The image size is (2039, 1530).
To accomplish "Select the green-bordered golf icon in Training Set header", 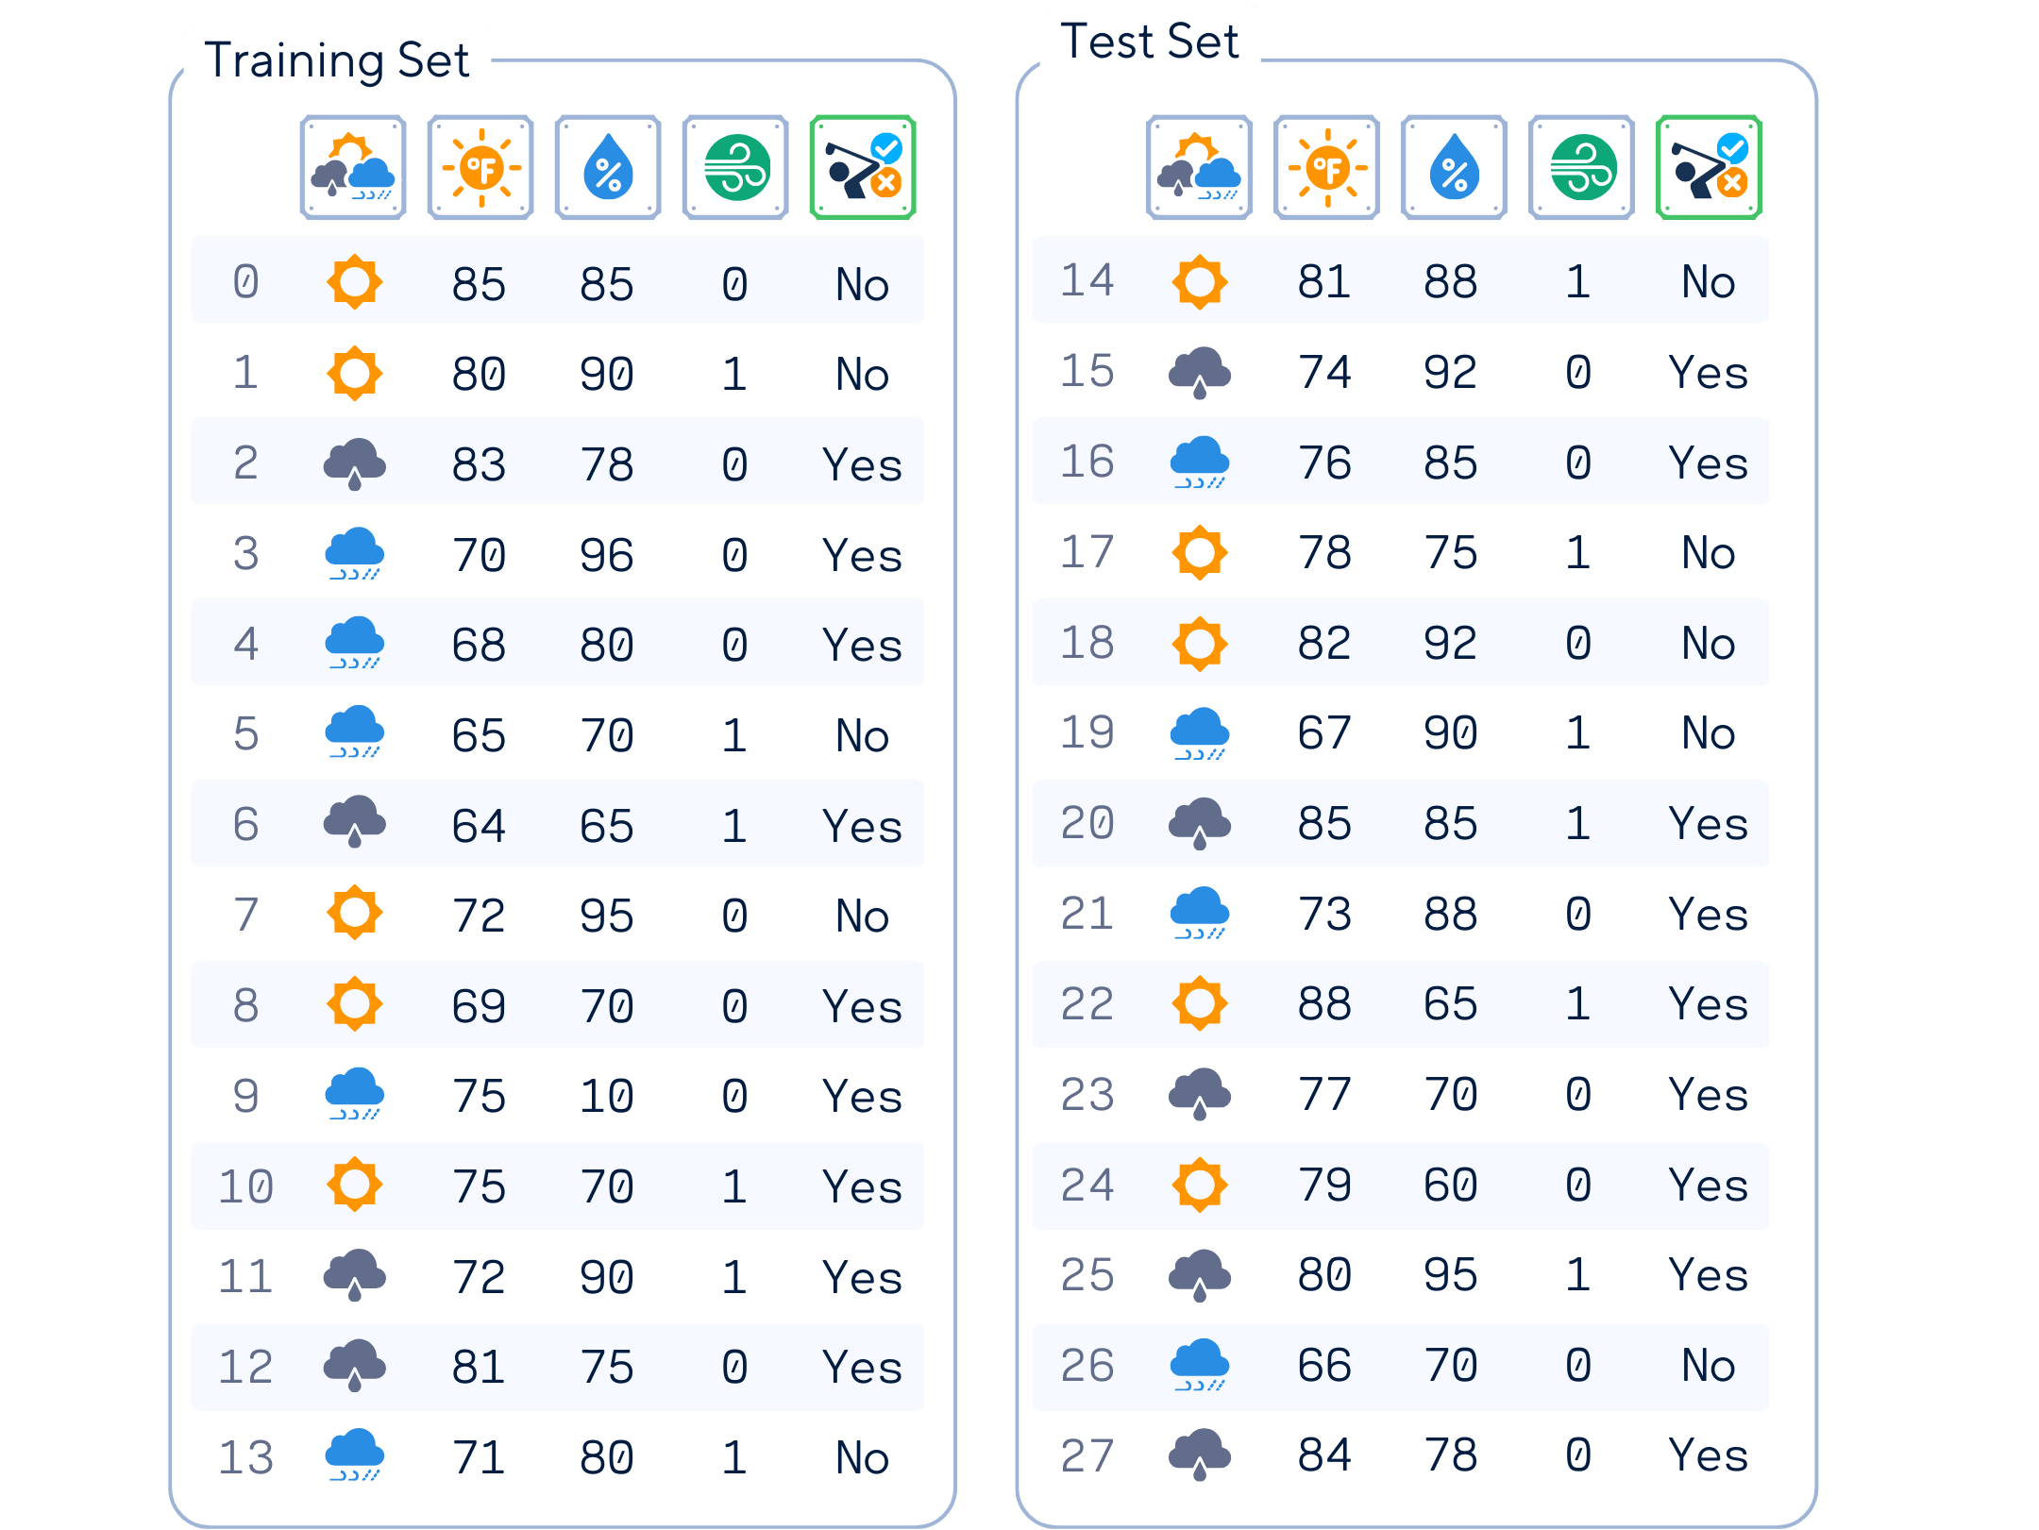I will click(x=863, y=168).
